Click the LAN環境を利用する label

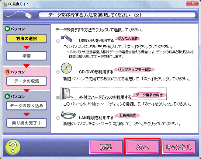tap(96, 117)
